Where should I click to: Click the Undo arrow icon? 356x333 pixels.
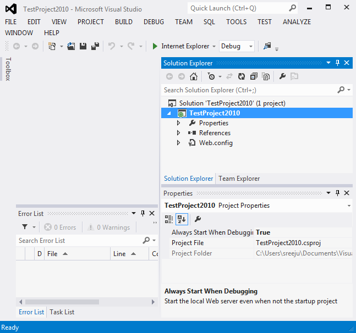112,46
